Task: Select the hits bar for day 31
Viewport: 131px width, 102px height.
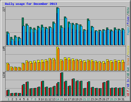Action: pos(122,37)
